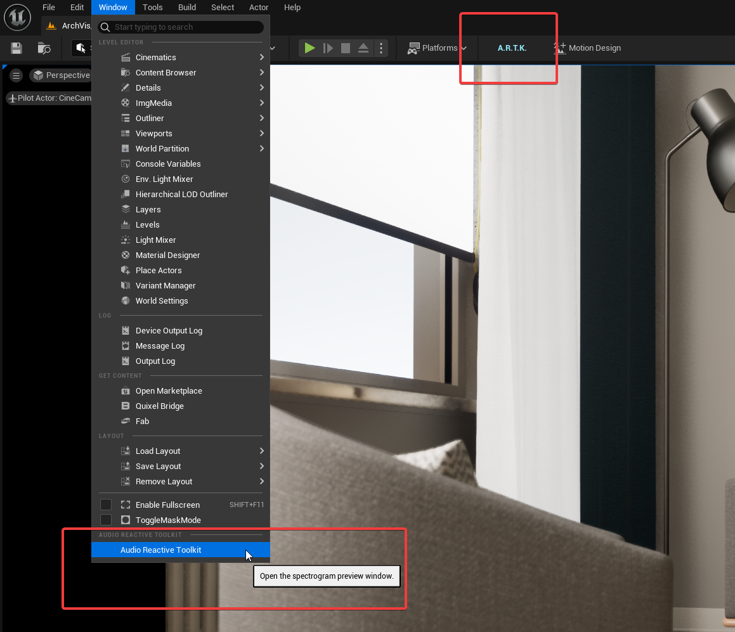Start Play in editor
This screenshot has width=735, height=632.
point(309,48)
